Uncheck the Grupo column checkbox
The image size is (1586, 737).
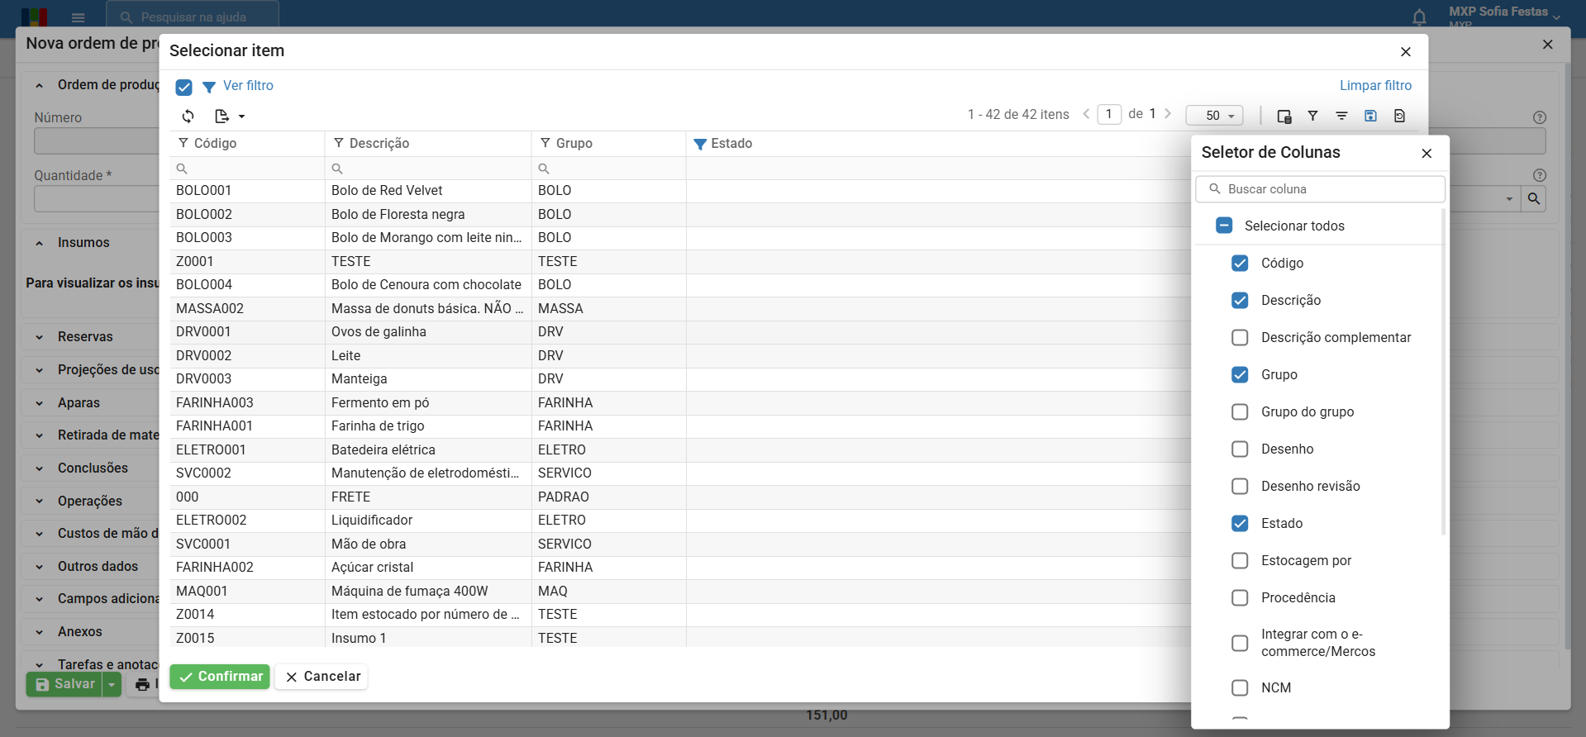pyautogui.click(x=1240, y=374)
